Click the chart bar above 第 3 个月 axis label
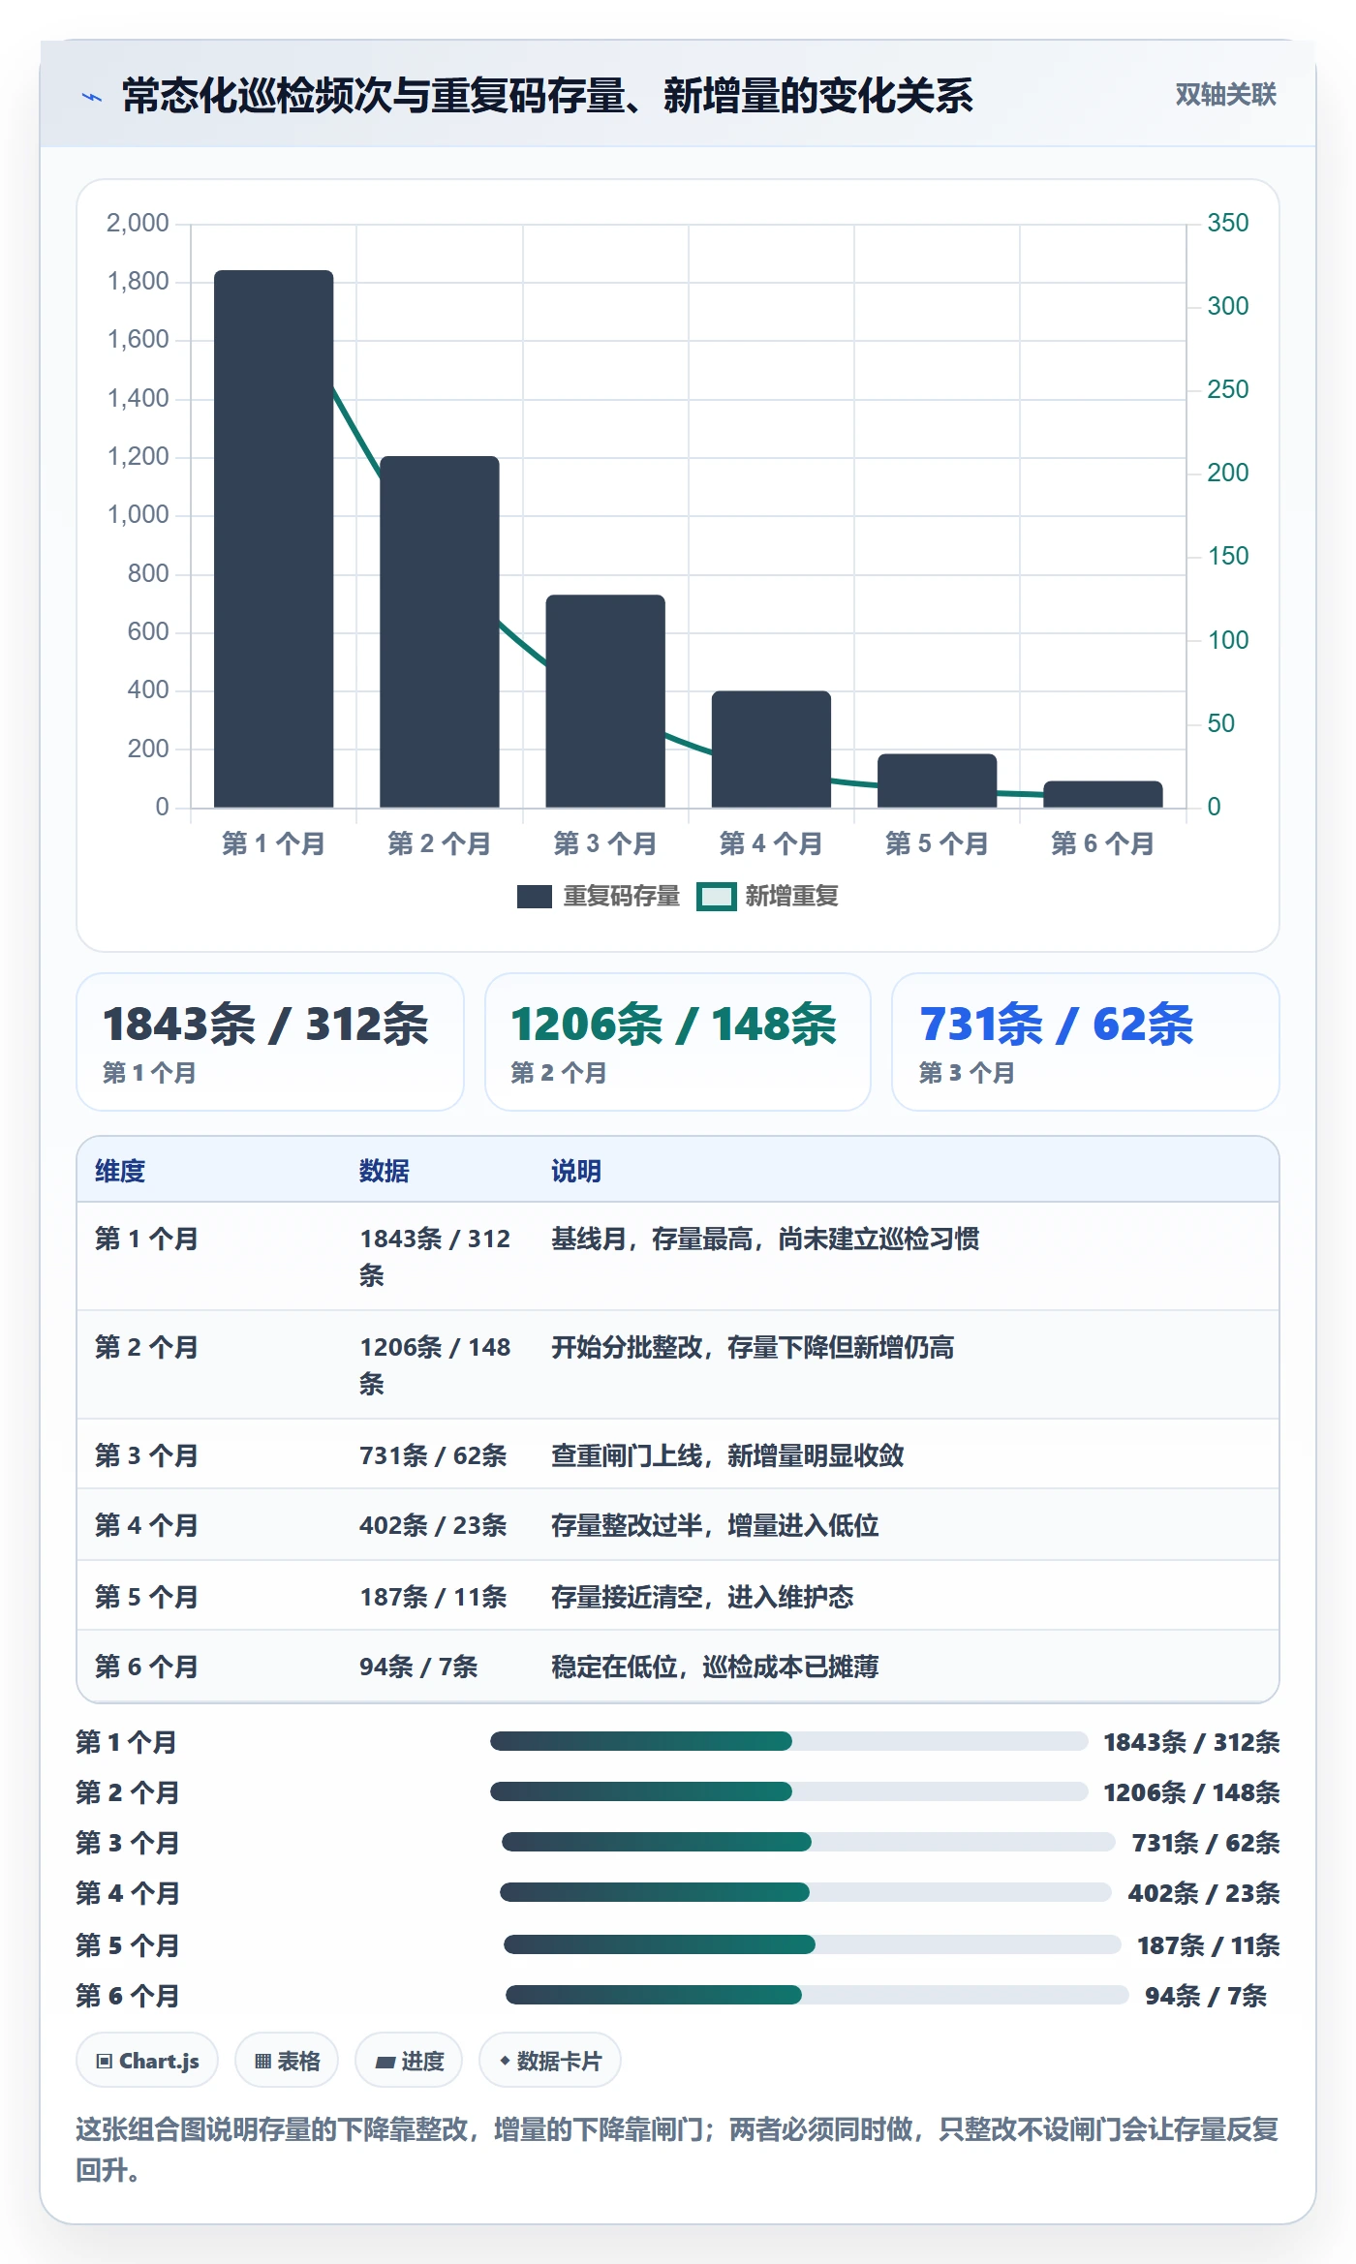Viewport: 1356px width, 2264px height. pyautogui.click(x=605, y=701)
